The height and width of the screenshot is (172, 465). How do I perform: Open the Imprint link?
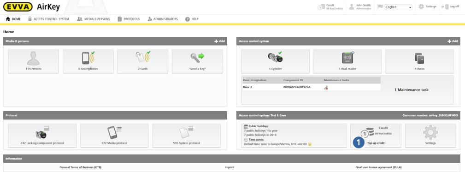(x=230, y=167)
